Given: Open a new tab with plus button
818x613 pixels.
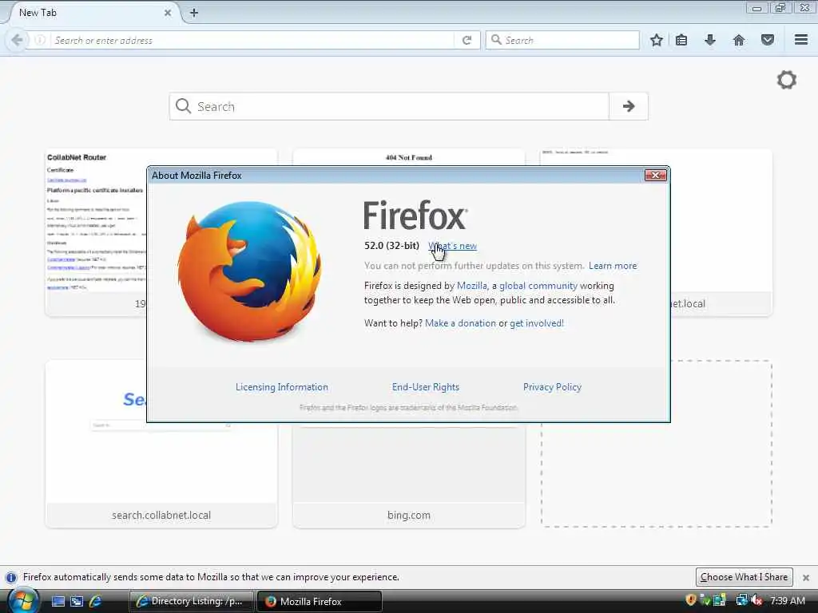Looking at the screenshot, I should pyautogui.click(x=194, y=13).
